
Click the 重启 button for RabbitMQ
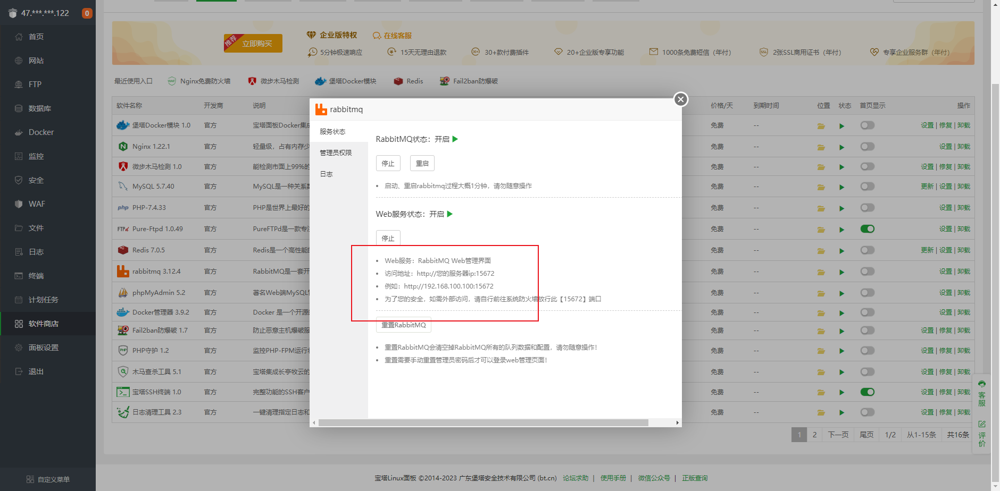pyautogui.click(x=422, y=163)
